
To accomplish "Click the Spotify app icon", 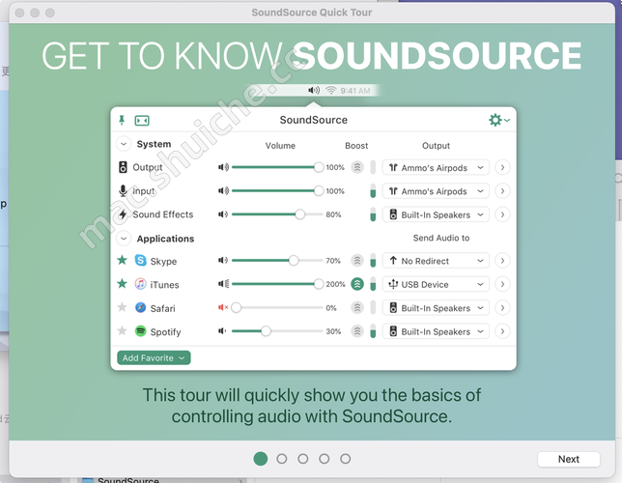I will coord(141,331).
